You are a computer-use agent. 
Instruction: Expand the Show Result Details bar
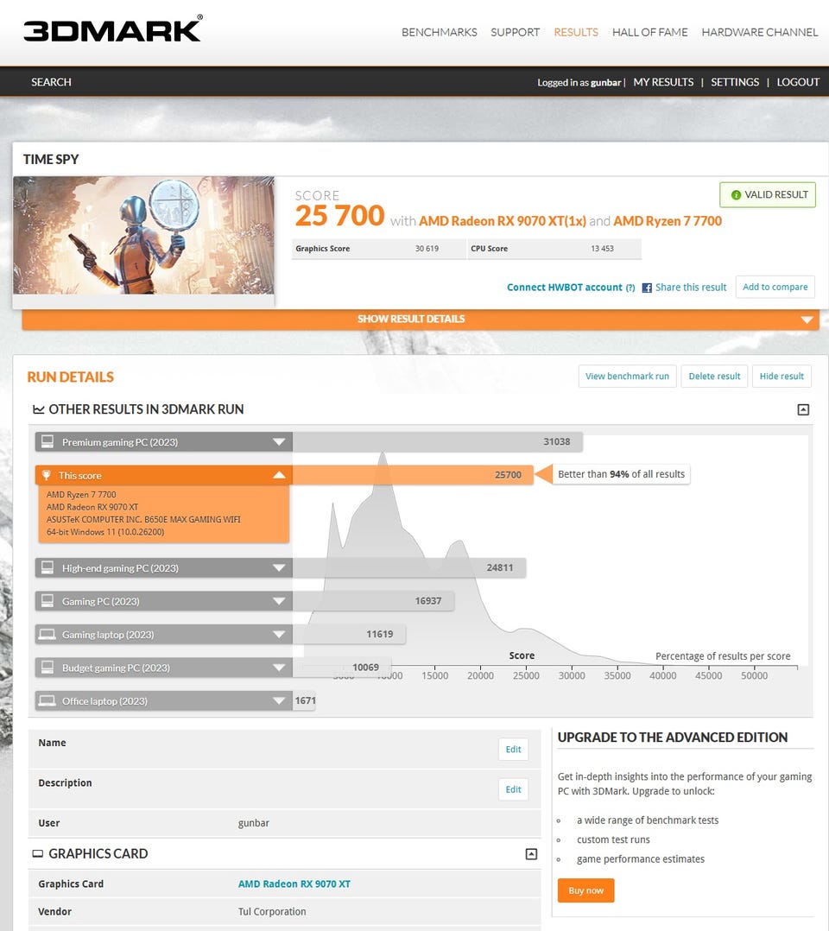pyautogui.click(x=421, y=320)
